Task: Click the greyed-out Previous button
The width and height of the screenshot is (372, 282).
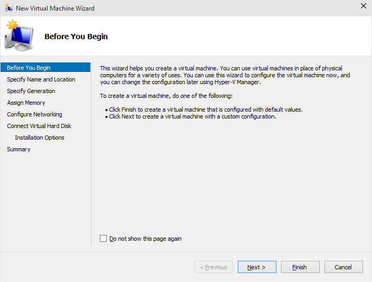Action: tap(213, 267)
